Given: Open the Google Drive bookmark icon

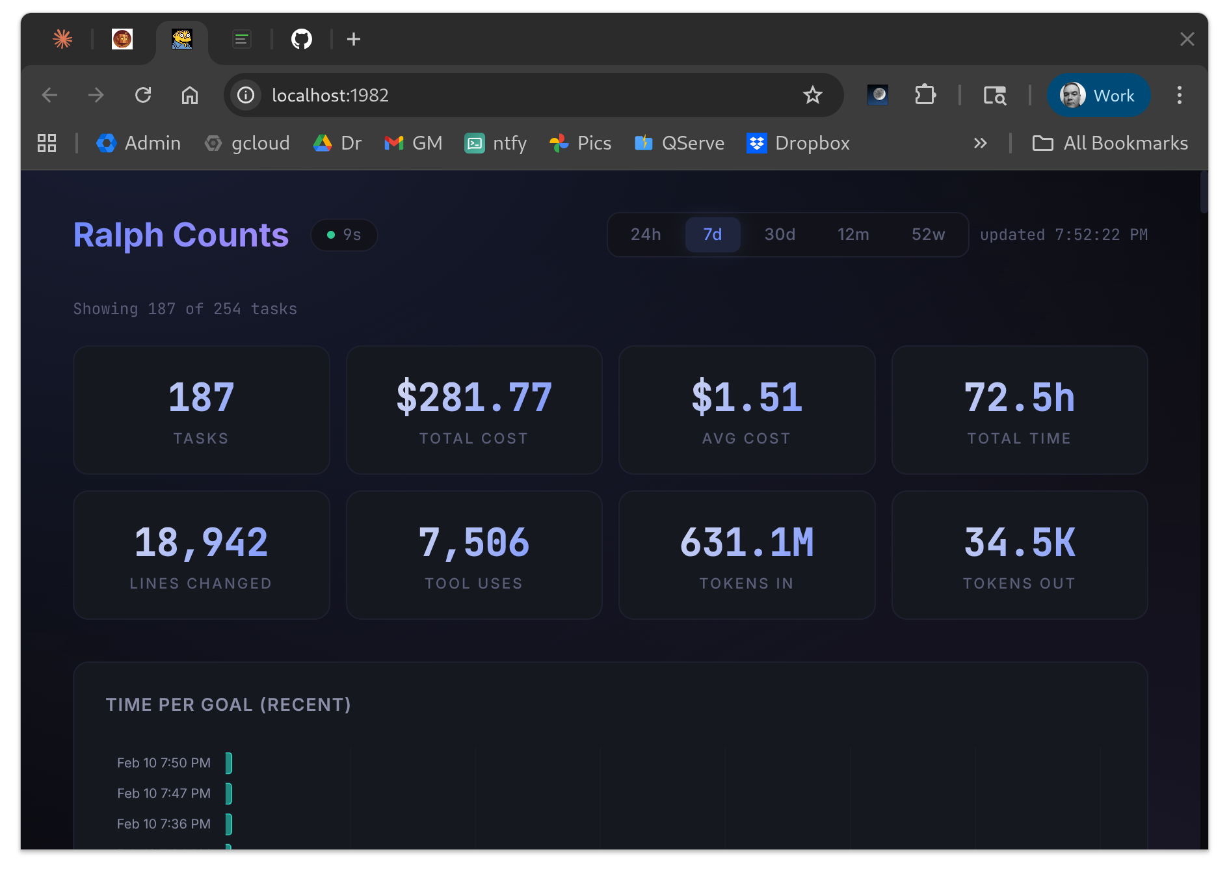Looking at the screenshot, I should [323, 143].
